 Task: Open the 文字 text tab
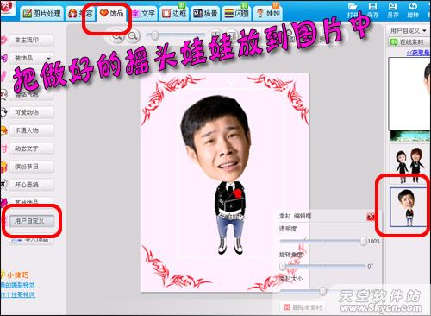click(144, 13)
